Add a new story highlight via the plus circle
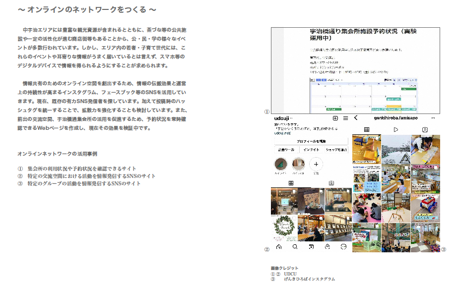Image resolution: width=457 pixels, height=287 pixels. 315,164
